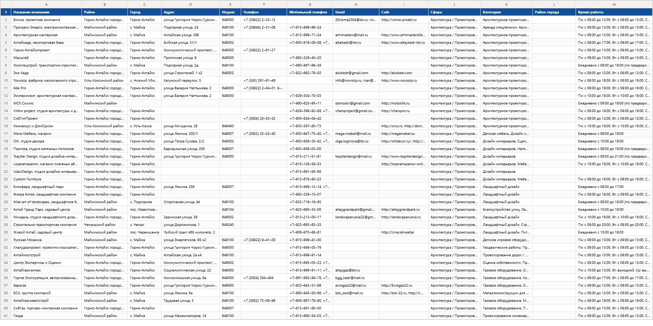Click the 'Время работы' header cell

pos(614,12)
